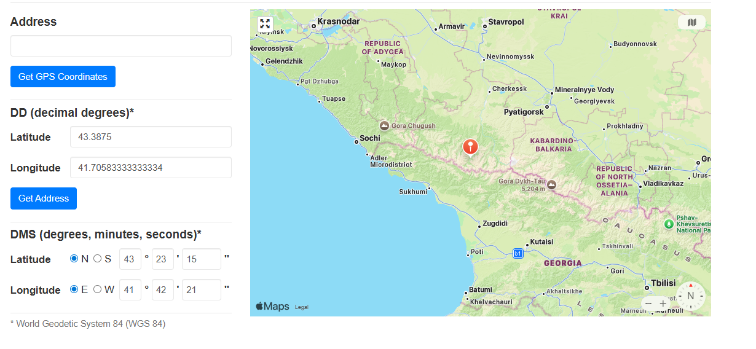Click latitude minutes field 23
Screen dimensions: 756x349
tap(163, 259)
